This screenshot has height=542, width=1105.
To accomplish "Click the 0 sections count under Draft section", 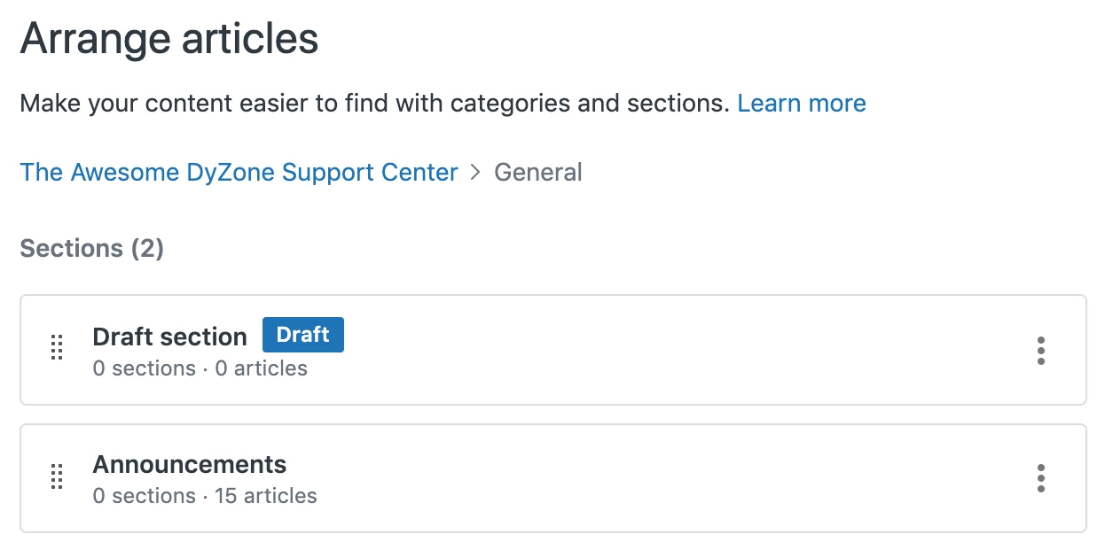I will pyautogui.click(x=144, y=368).
